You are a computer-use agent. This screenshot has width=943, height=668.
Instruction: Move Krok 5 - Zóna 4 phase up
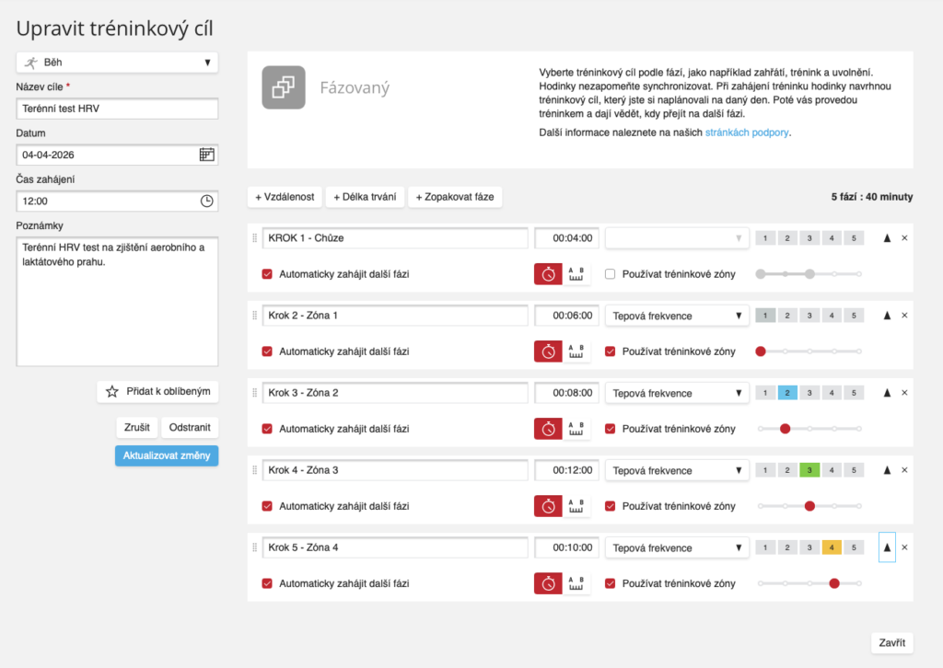[x=887, y=547]
